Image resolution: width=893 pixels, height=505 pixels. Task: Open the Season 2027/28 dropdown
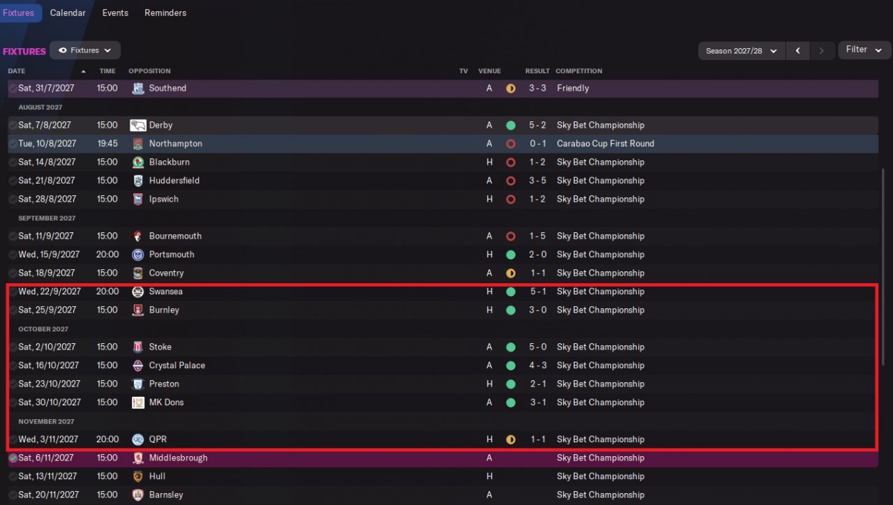click(x=742, y=51)
